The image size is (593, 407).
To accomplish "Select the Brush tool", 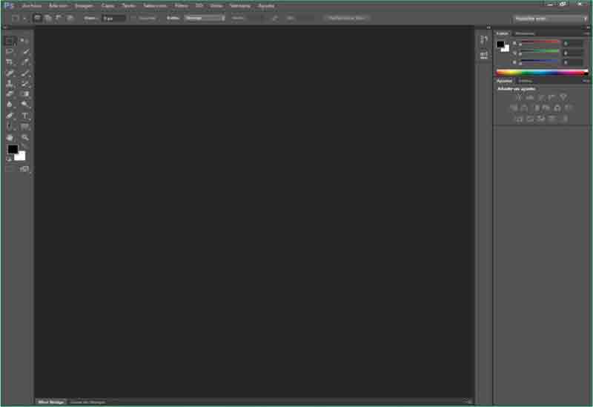I will (25, 73).
